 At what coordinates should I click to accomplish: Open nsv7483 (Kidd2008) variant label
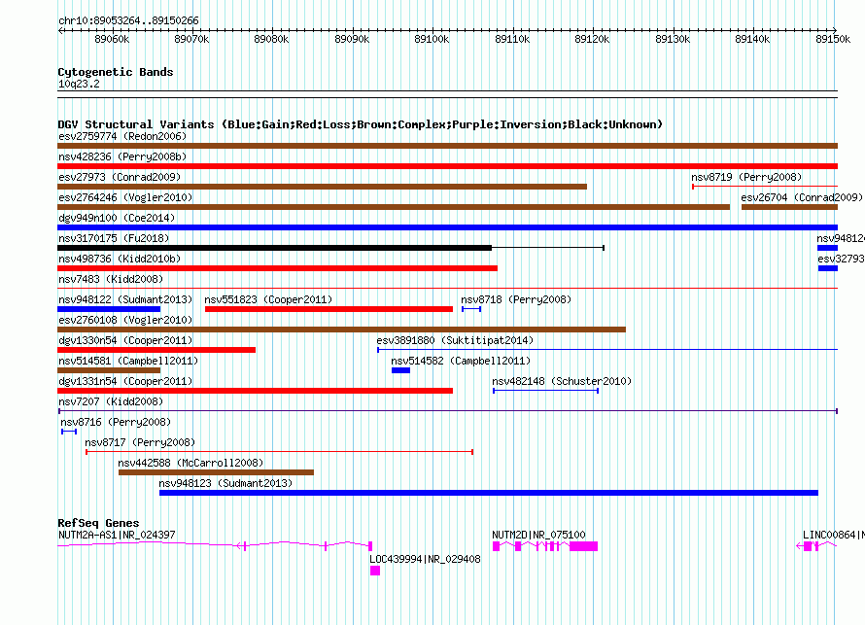(111, 279)
